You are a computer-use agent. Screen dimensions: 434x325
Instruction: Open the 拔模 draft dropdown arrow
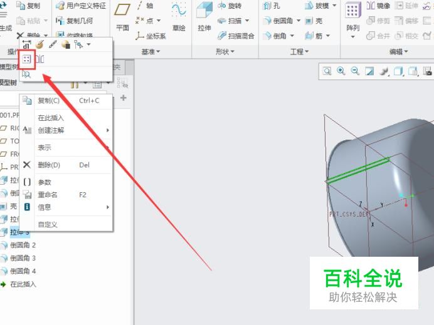tap(334, 6)
